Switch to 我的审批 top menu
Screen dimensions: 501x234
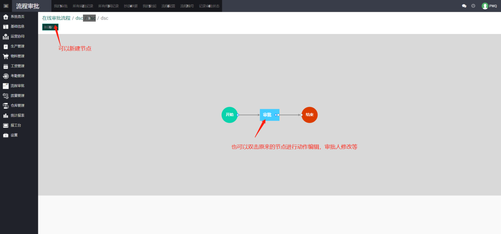pyautogui.click(x=60, y=6)
